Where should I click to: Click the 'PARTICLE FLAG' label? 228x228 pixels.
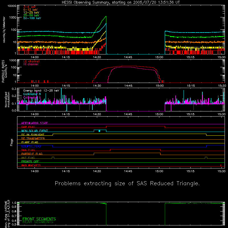tap(32, 154)
